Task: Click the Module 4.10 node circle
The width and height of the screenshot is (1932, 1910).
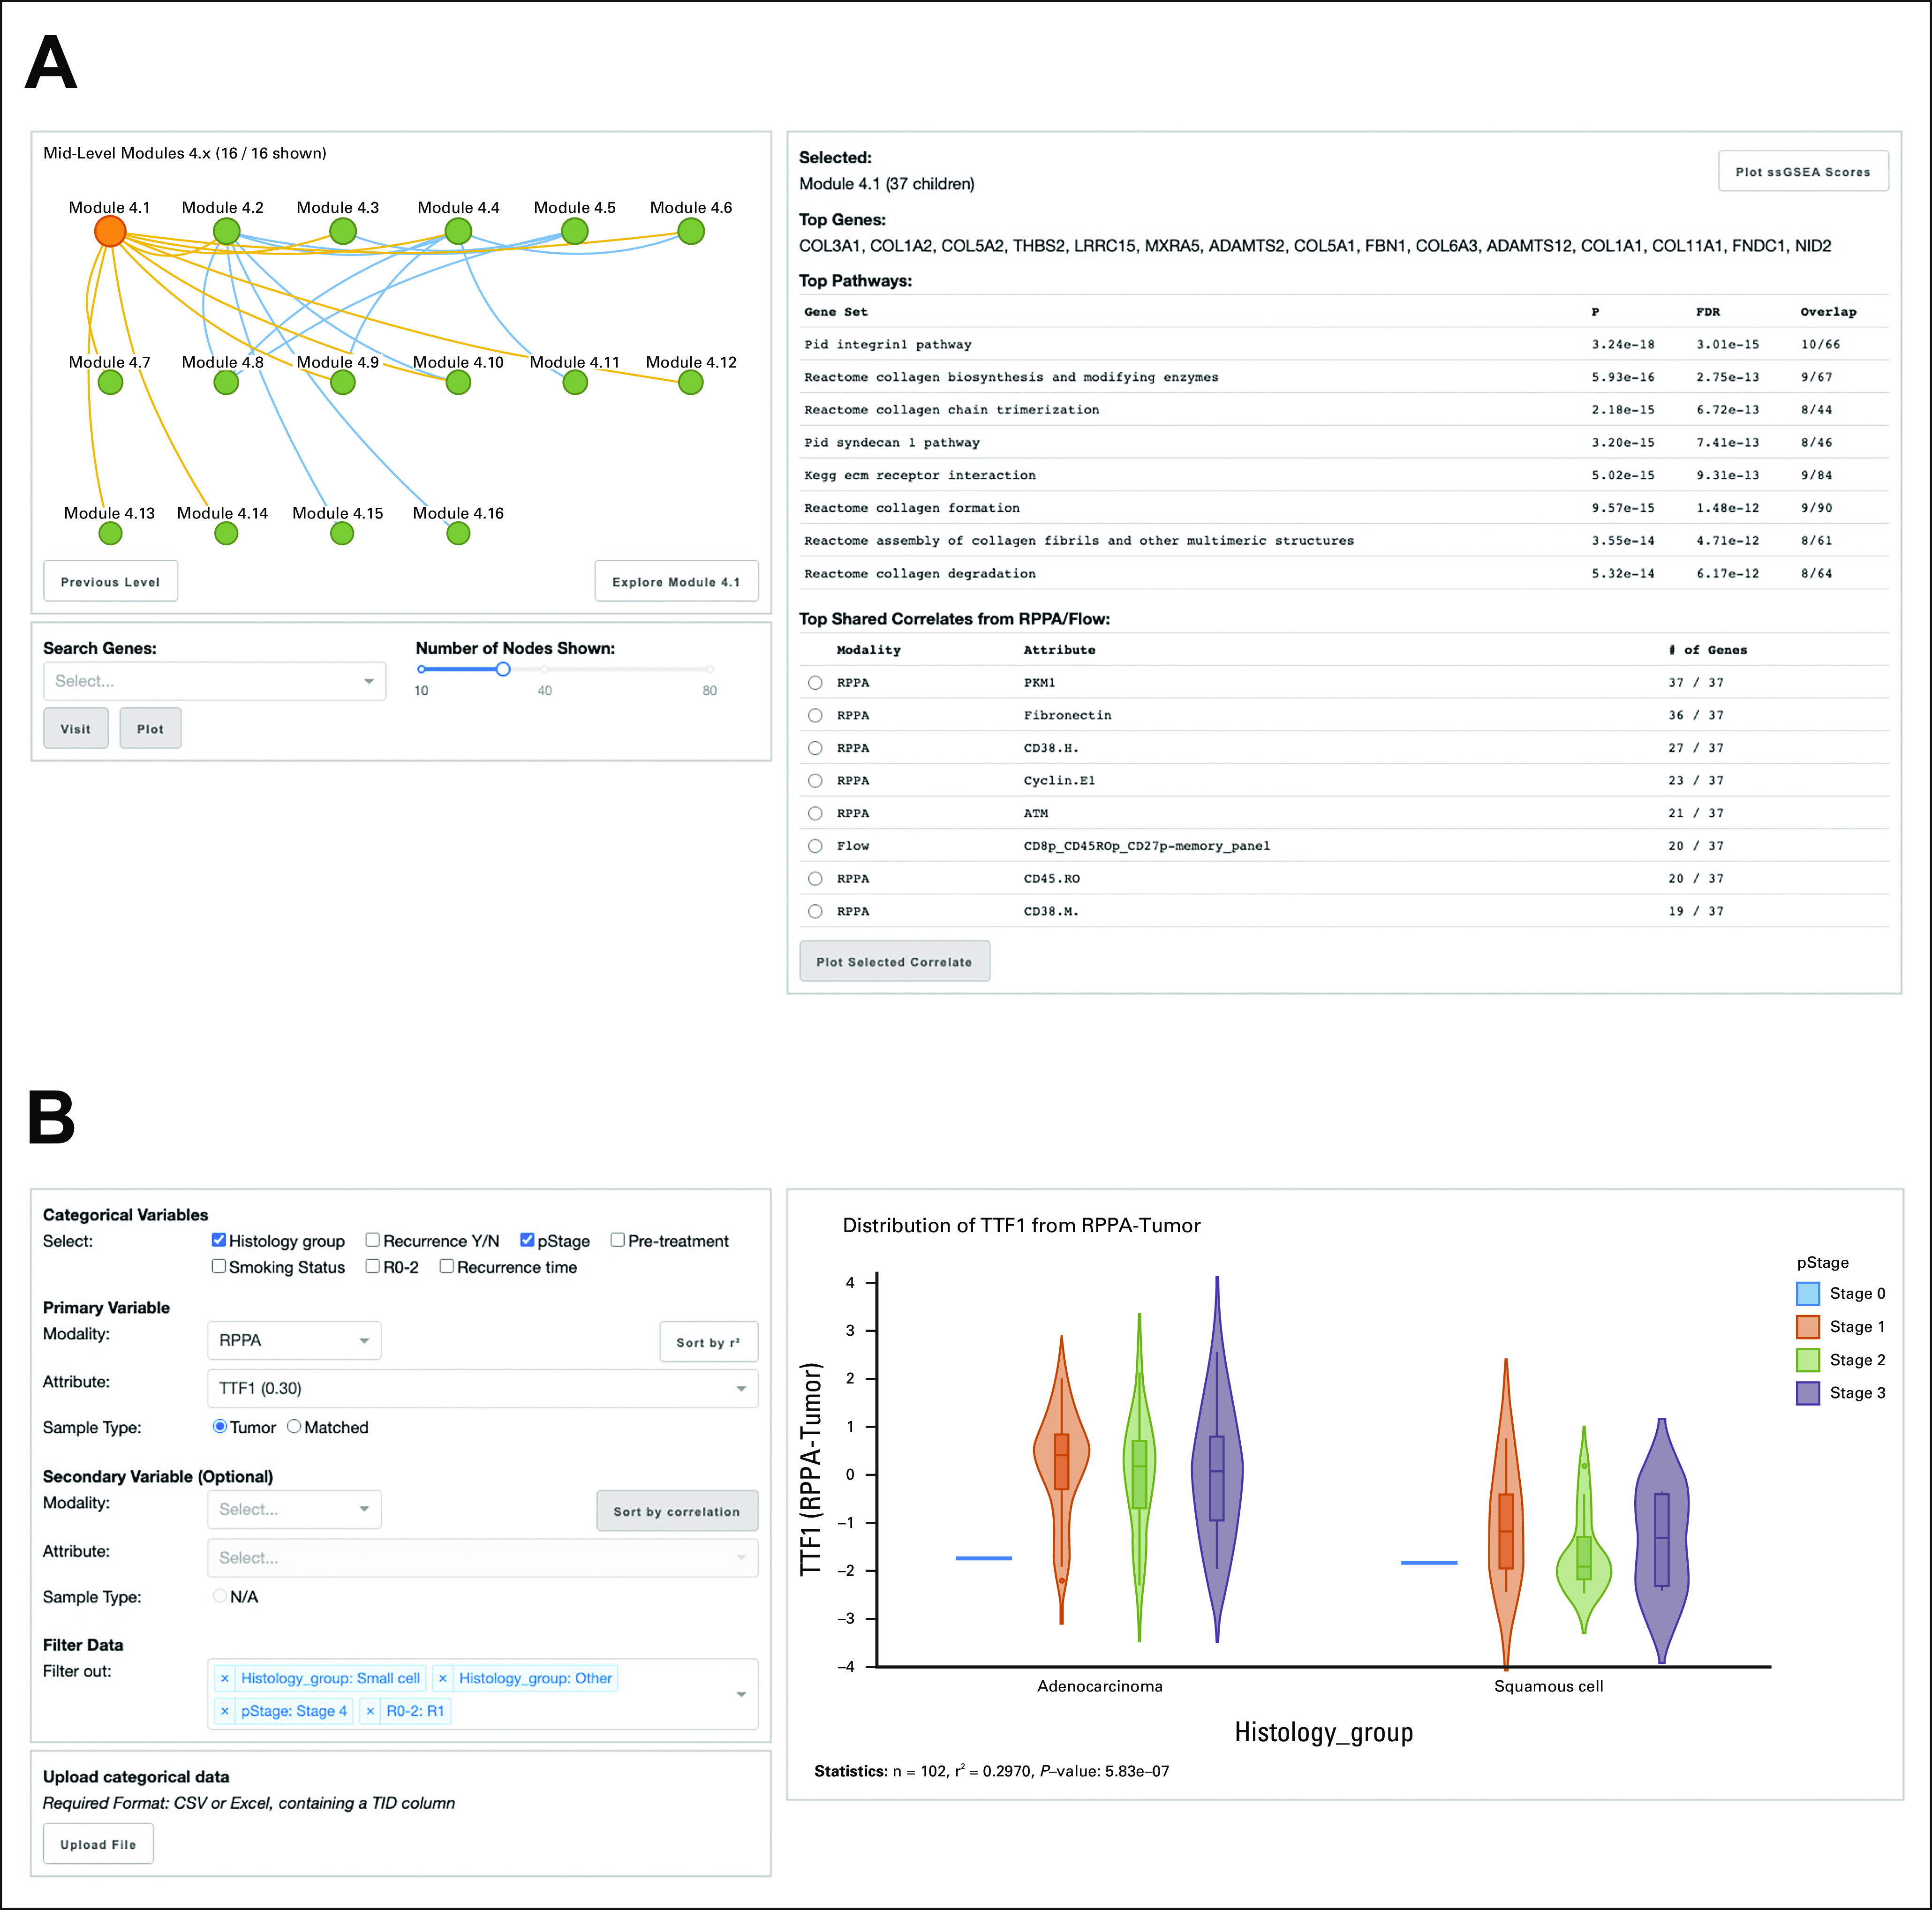Action: click(458, 383)
